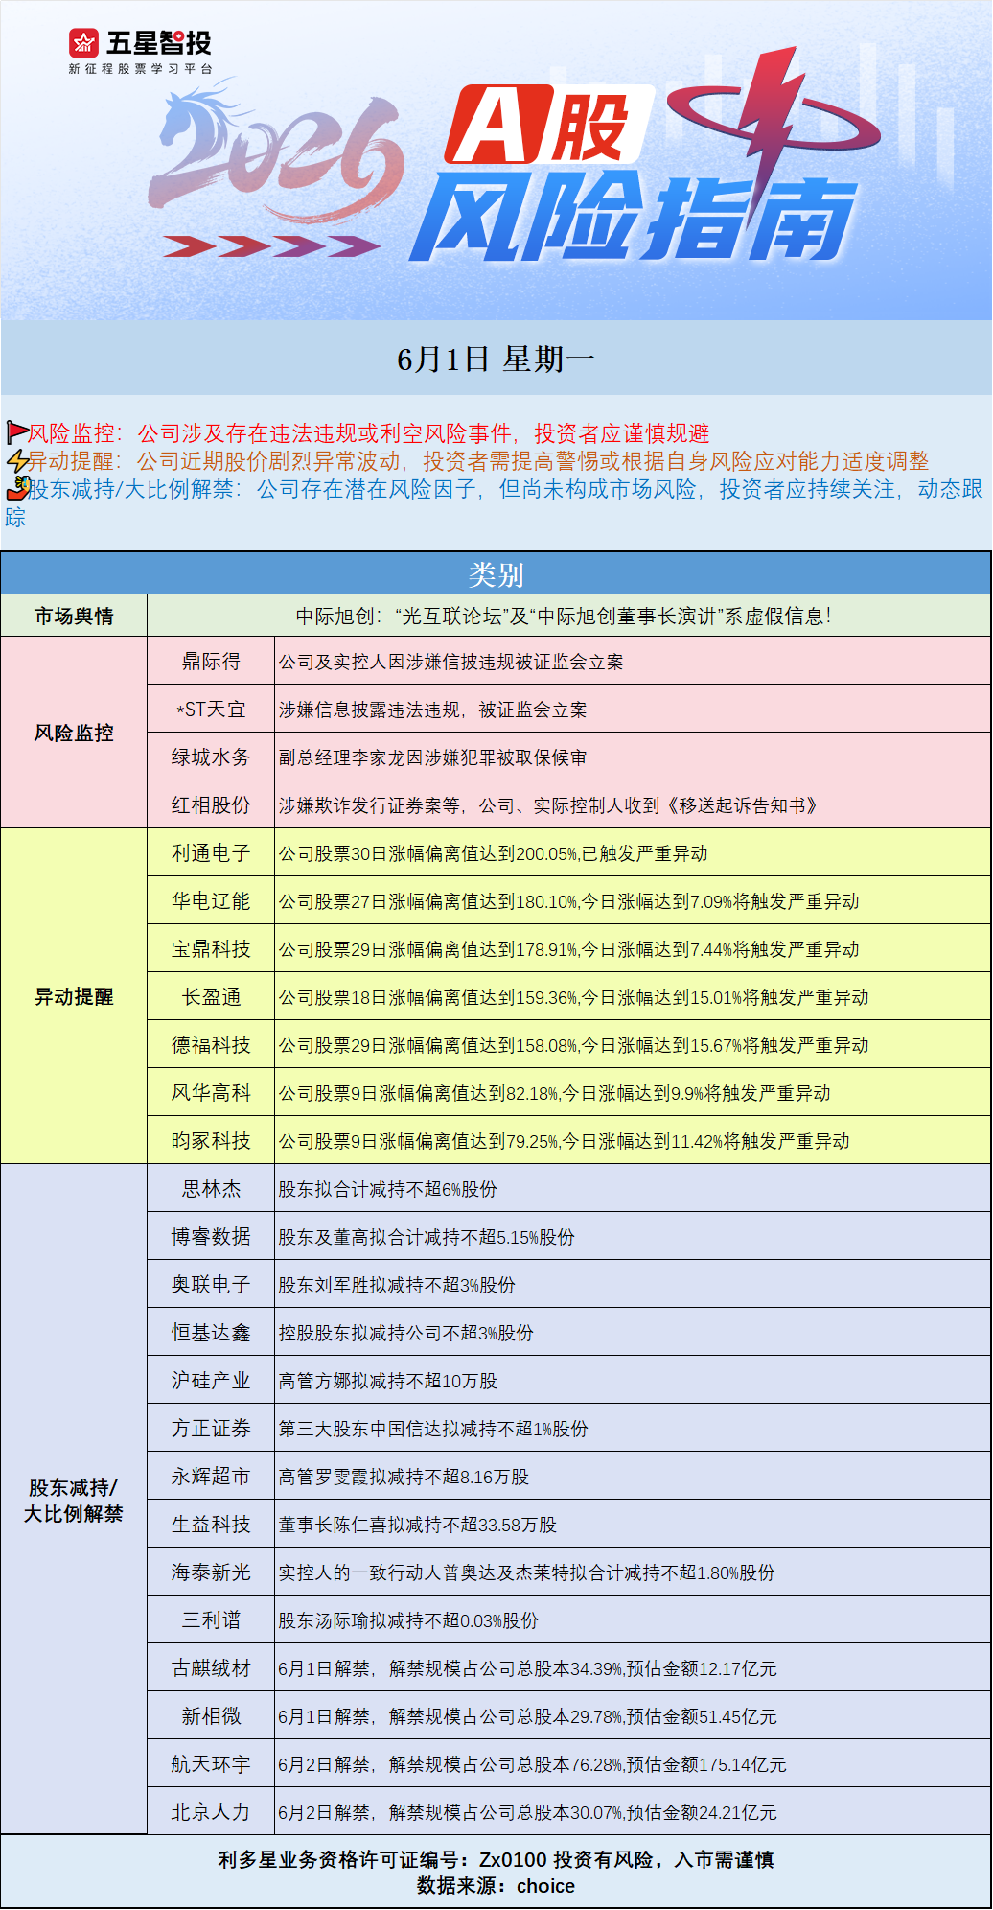Click the stock name 利通电子
The image size is (993, 1910).
[x=211, y=853]
